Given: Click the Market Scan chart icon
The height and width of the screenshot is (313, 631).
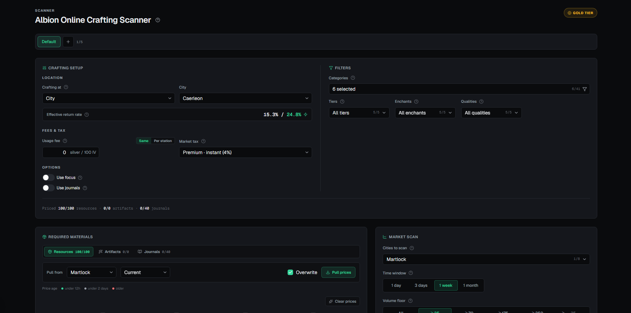Looking at the screenshot, I should (385, 237).
